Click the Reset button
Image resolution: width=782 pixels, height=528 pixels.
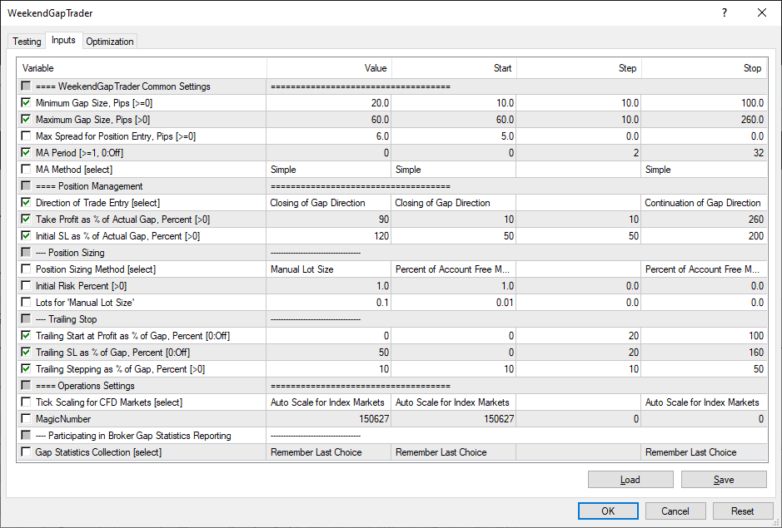click(742, 511)
